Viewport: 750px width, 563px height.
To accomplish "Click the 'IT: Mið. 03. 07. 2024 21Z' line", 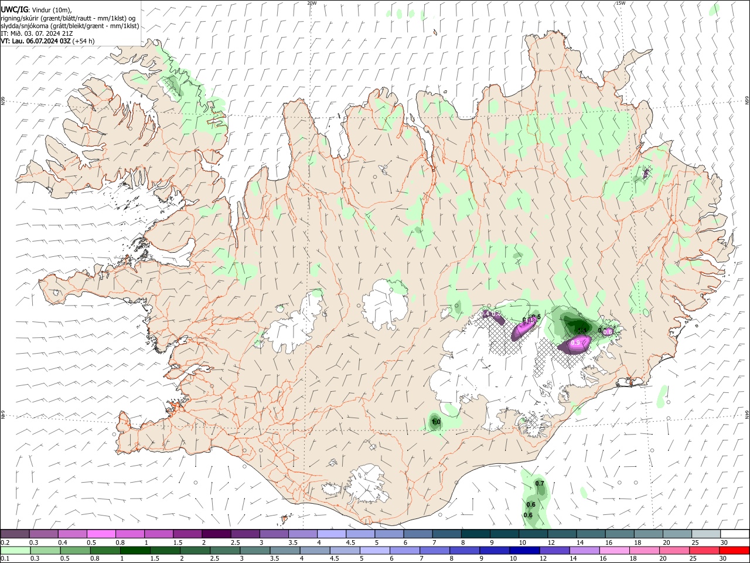I will point(37,33).
